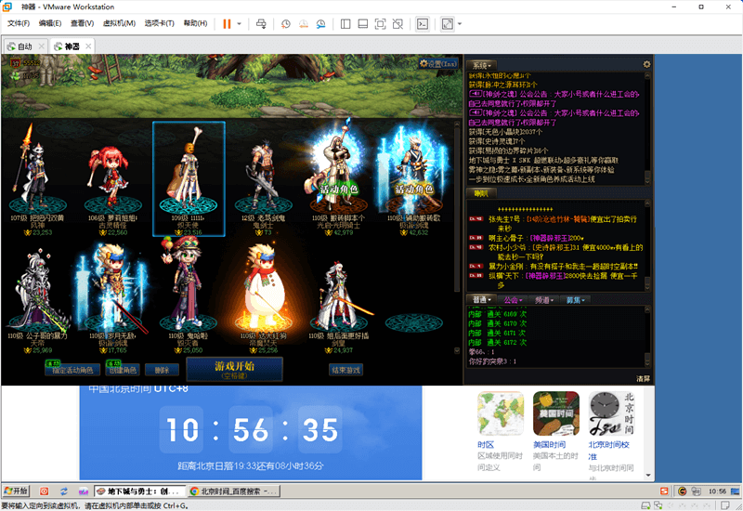
Task: Open the 普通 chat filter dropdown
Action: point(482,299)
